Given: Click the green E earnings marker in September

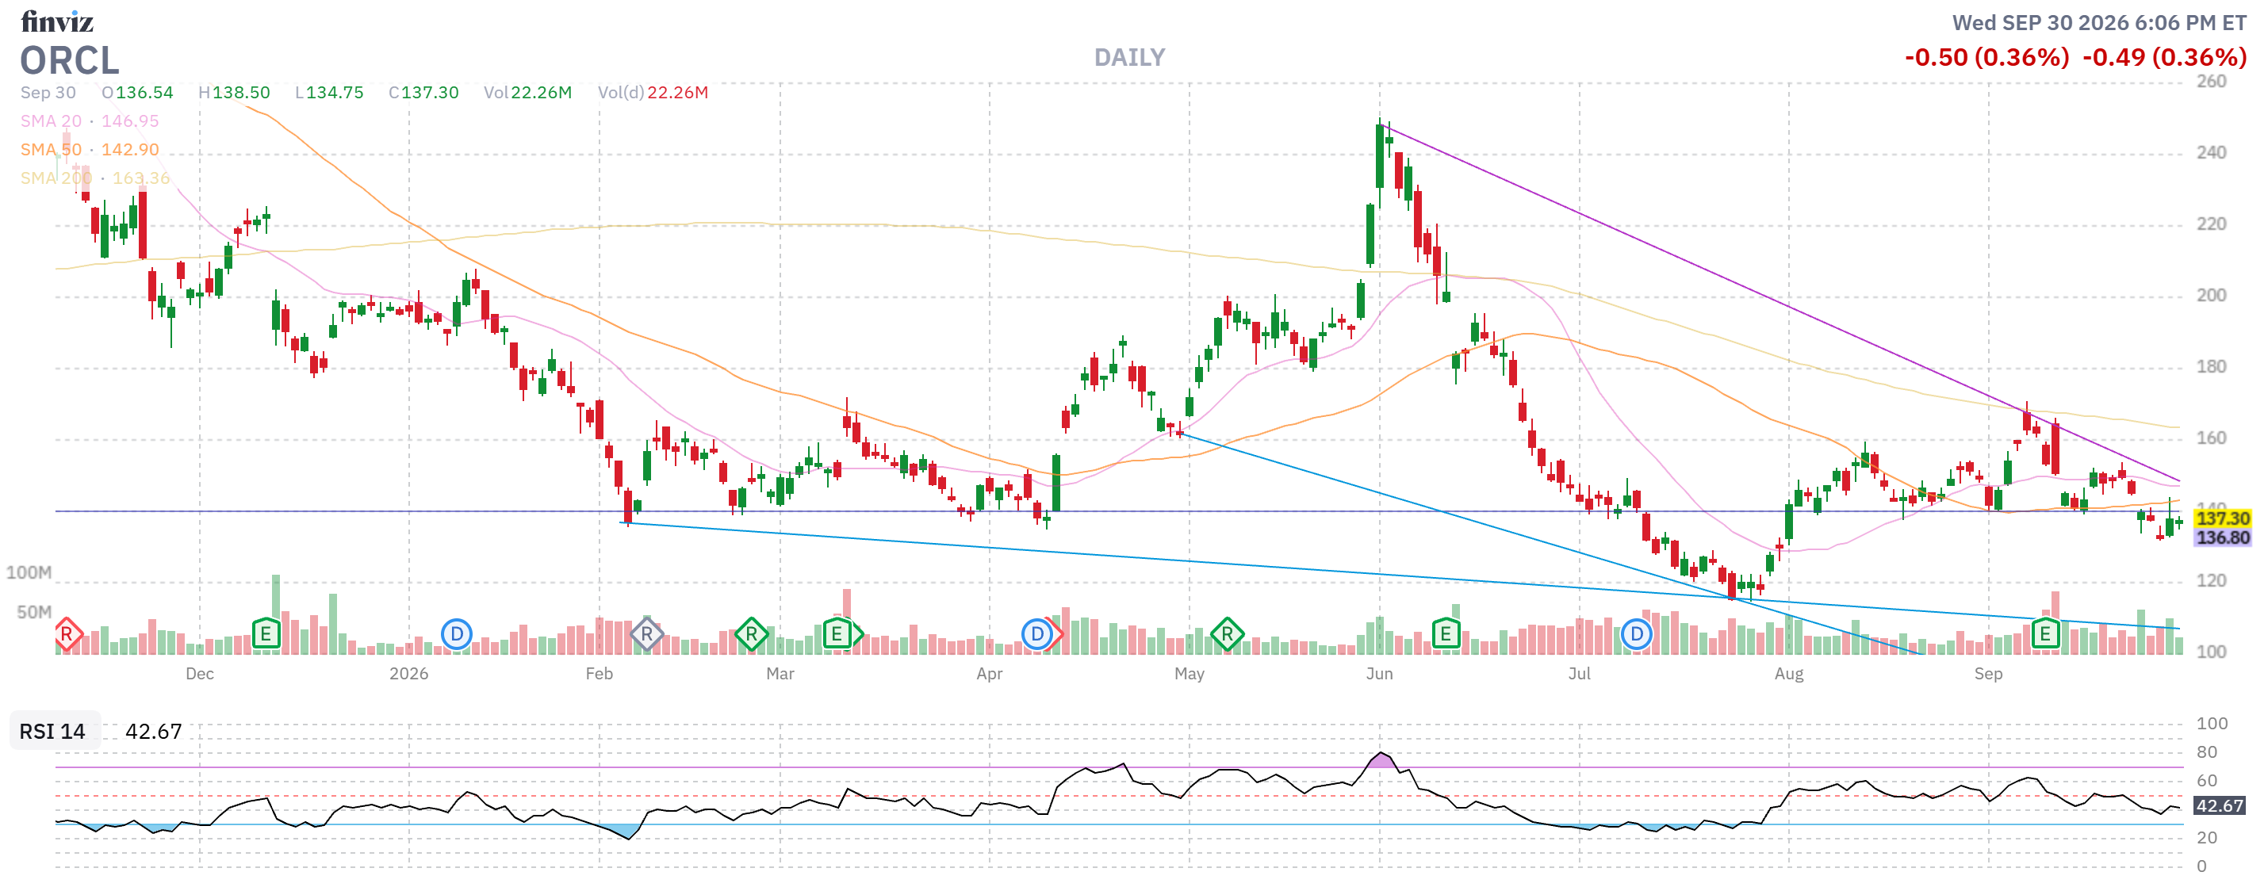Looking at the screenshot, I should point(2045,634).
